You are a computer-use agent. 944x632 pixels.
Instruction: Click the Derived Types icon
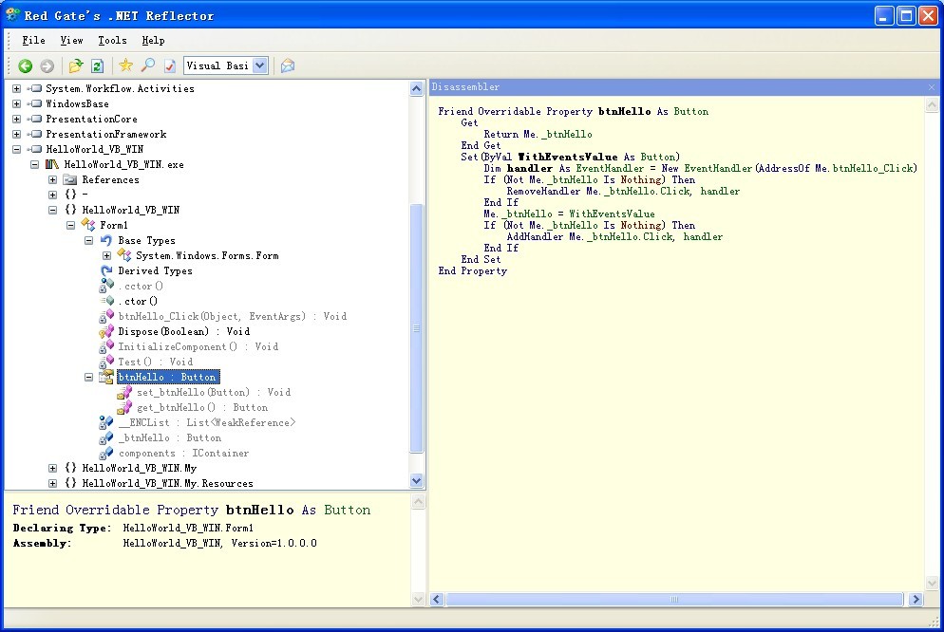click(106, 270)
